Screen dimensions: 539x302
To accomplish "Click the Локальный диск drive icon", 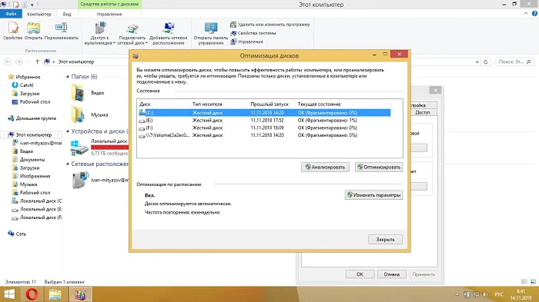I will tap(79, 148).
